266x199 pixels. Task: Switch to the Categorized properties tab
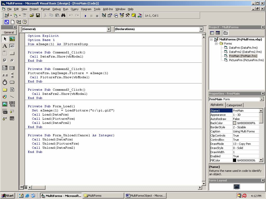coord(234,105)
